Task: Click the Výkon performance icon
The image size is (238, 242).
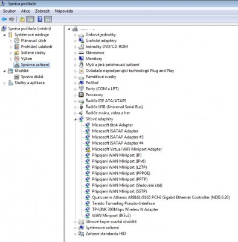Action: (x=16, y=59)
